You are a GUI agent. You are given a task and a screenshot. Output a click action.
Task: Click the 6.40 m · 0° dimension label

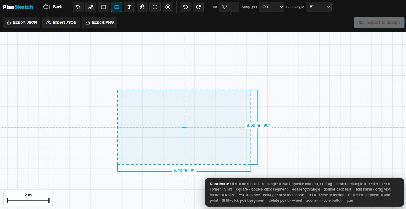[x=184, y=170]
